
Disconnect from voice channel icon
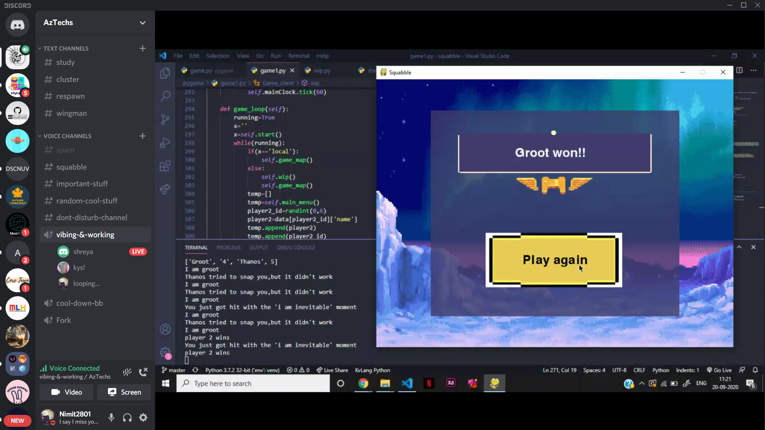pos(143,372)
